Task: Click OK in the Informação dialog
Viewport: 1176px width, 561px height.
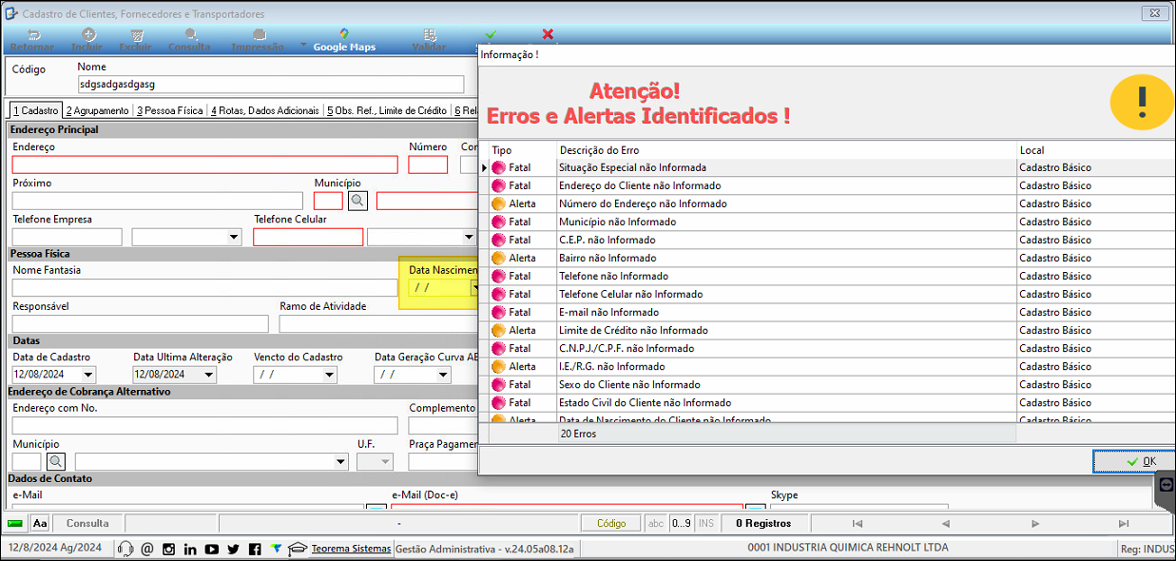Action: point(1134,461)
